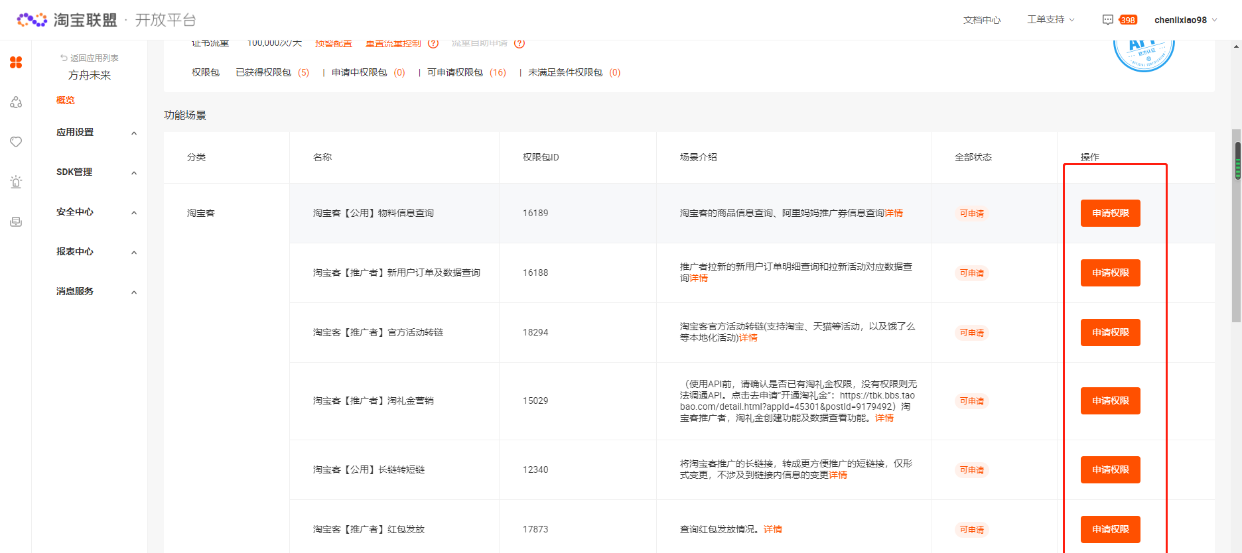This screenshot has height=553, width=1242.
Task: Open the heart icon in left rail
Action: 16,142
